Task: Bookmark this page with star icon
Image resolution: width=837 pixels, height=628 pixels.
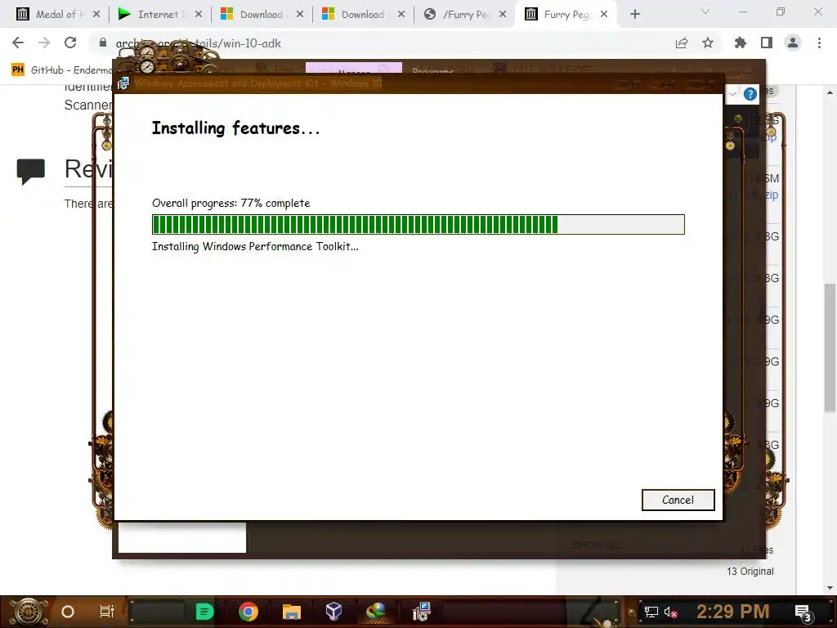Action: click(x=708, y=43)
